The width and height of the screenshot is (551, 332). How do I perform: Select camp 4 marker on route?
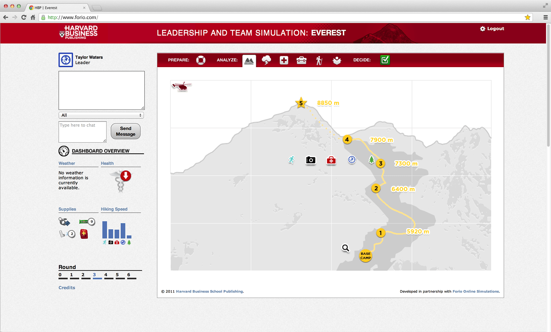347,140
